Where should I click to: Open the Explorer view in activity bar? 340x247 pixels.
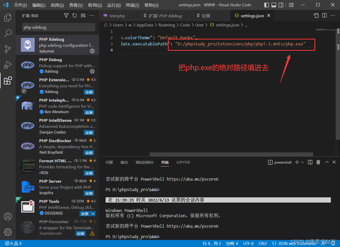tap(8, 18)
